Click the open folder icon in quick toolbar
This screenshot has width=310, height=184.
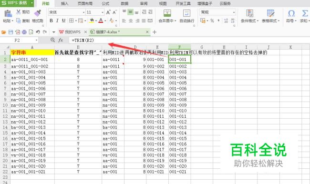coord(4,32)
